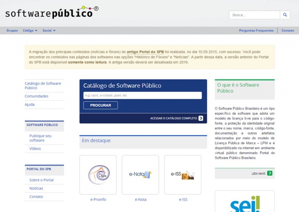Focus the catalog search input field

coord(142,96)
